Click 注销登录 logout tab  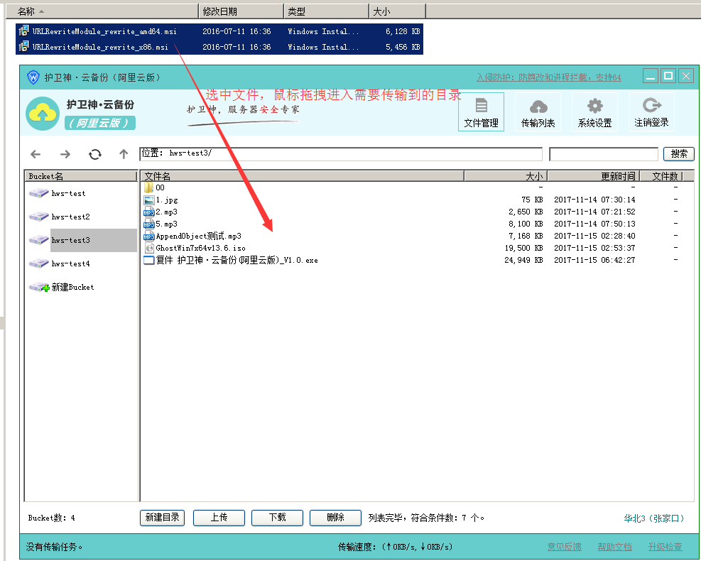coord(651,111)
